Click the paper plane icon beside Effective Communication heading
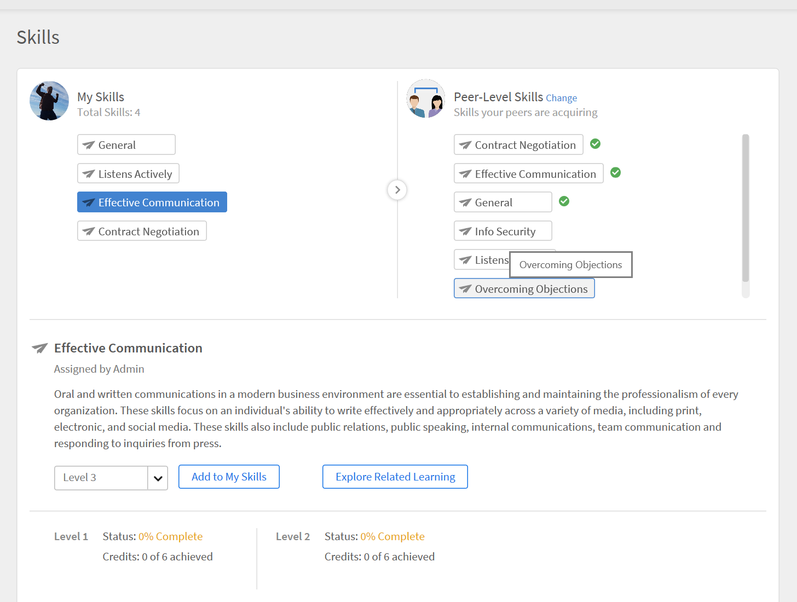The height and width of the screenshot is (602, 797). tap(40, 348)
